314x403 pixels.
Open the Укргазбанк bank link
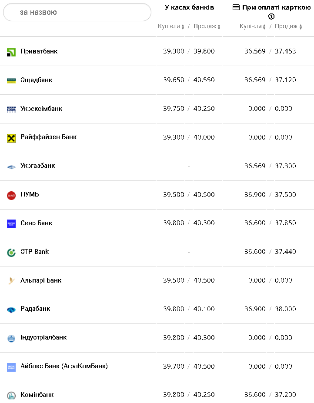[x=37, y=166]
